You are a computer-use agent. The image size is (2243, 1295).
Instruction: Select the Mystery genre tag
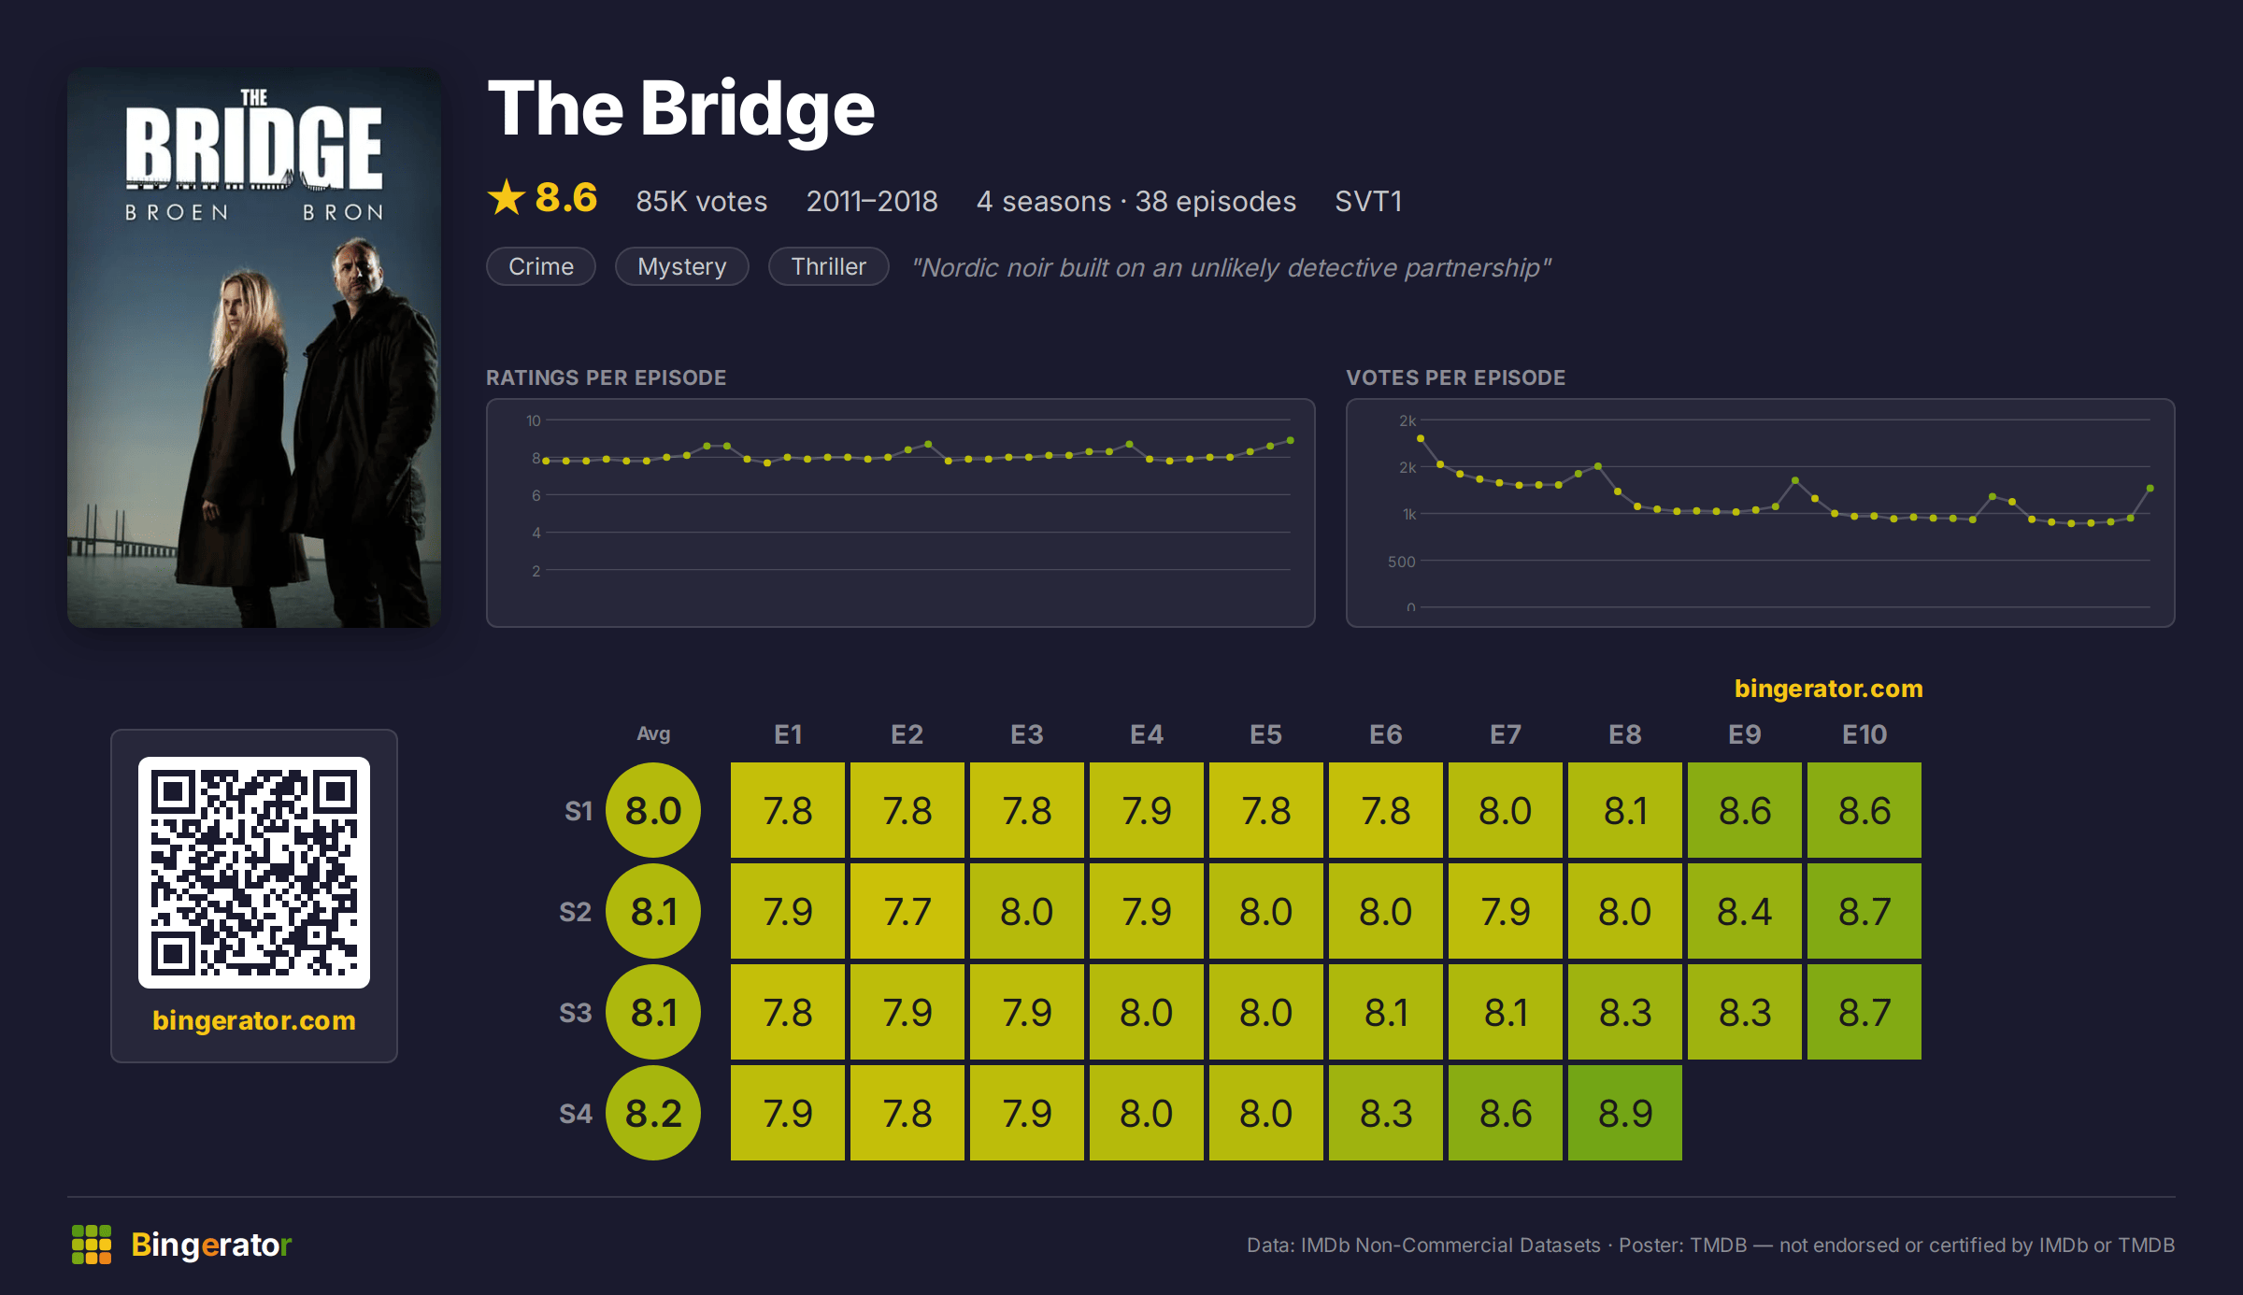tap(682, 266)
